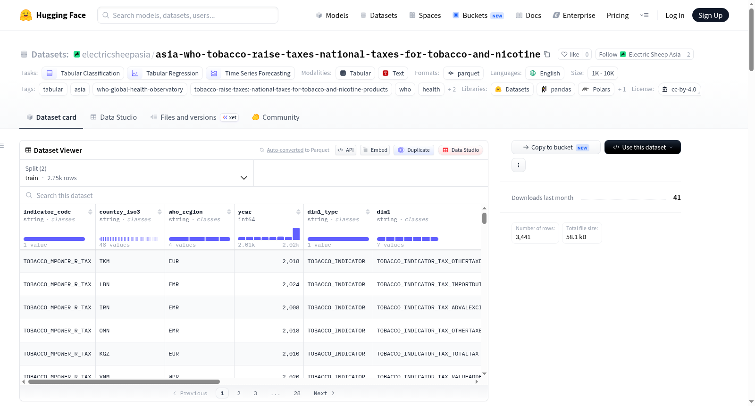Open the more navigation menu icon
This screenshot has height=406, width=755.
[x=644, y=15]
